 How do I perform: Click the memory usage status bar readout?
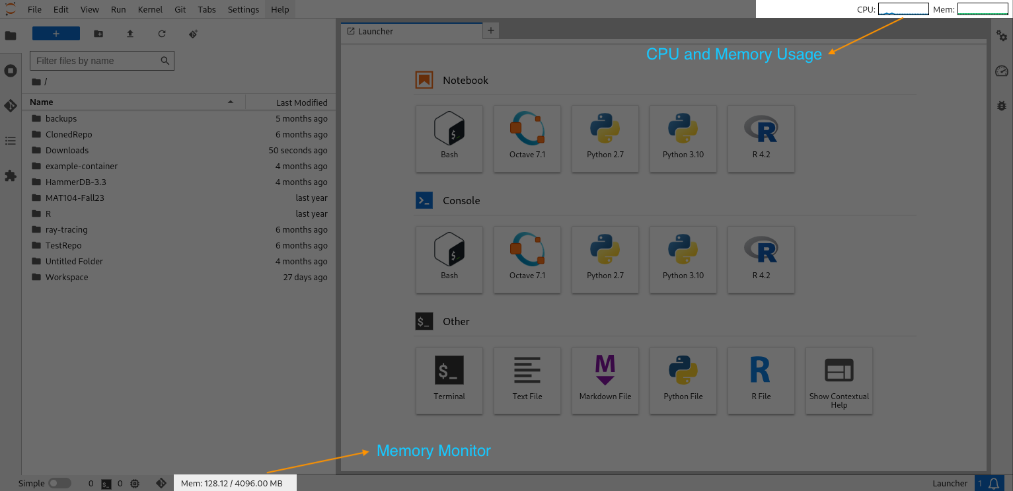(232, 483)
